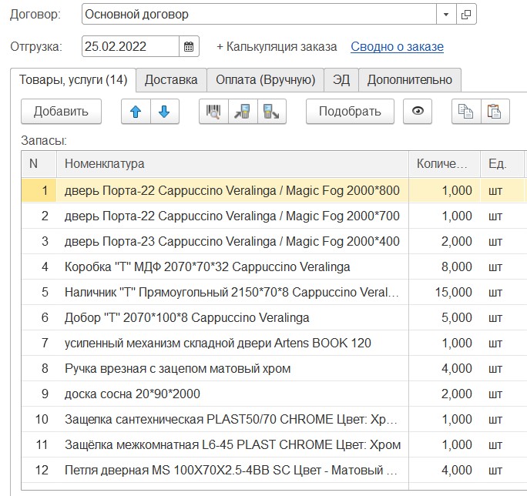Move the selected row up
The image size is (527, 496).
(x=136, y=112)
